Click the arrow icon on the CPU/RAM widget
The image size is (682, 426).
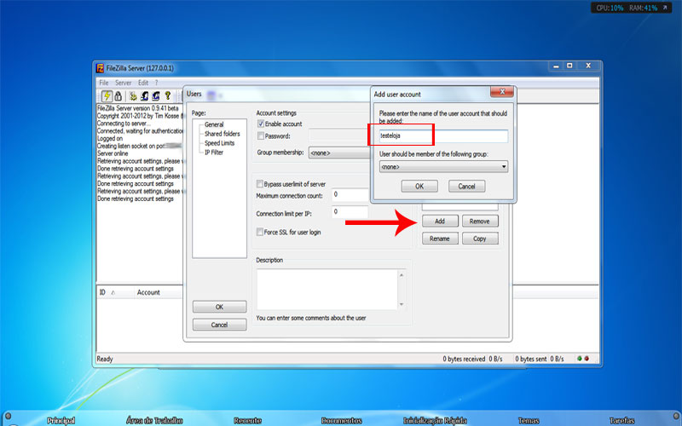point(665,8)
